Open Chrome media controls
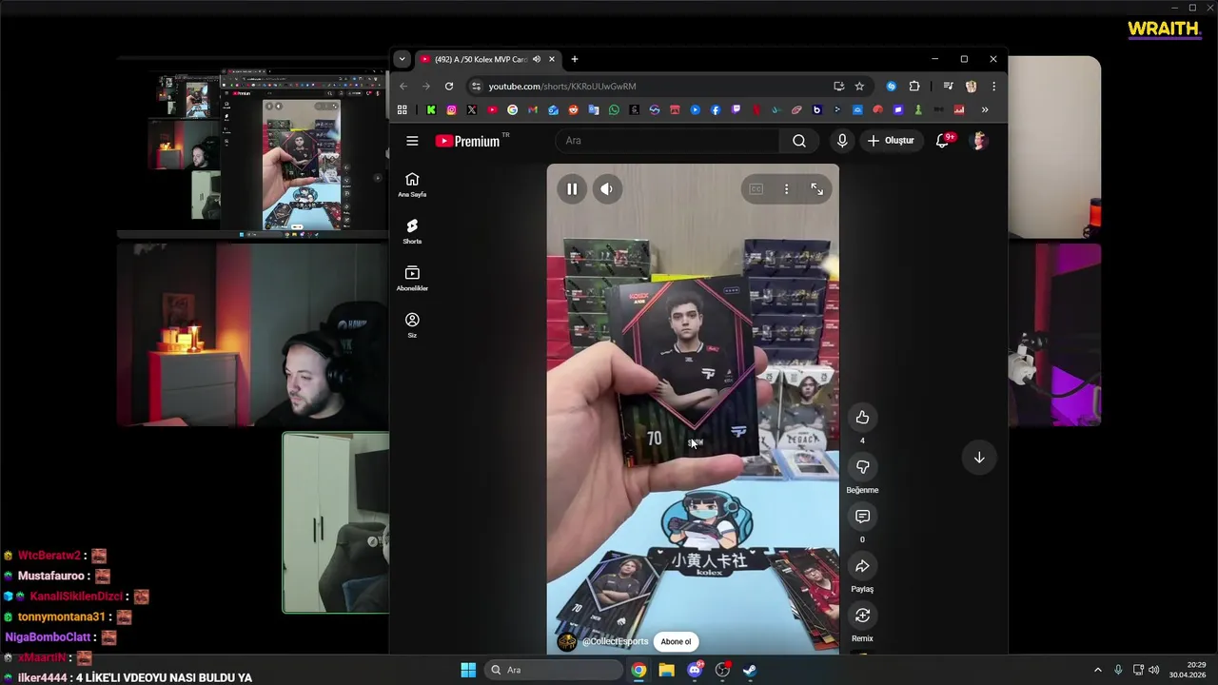The image size is (1218, 685). (948, 86)
